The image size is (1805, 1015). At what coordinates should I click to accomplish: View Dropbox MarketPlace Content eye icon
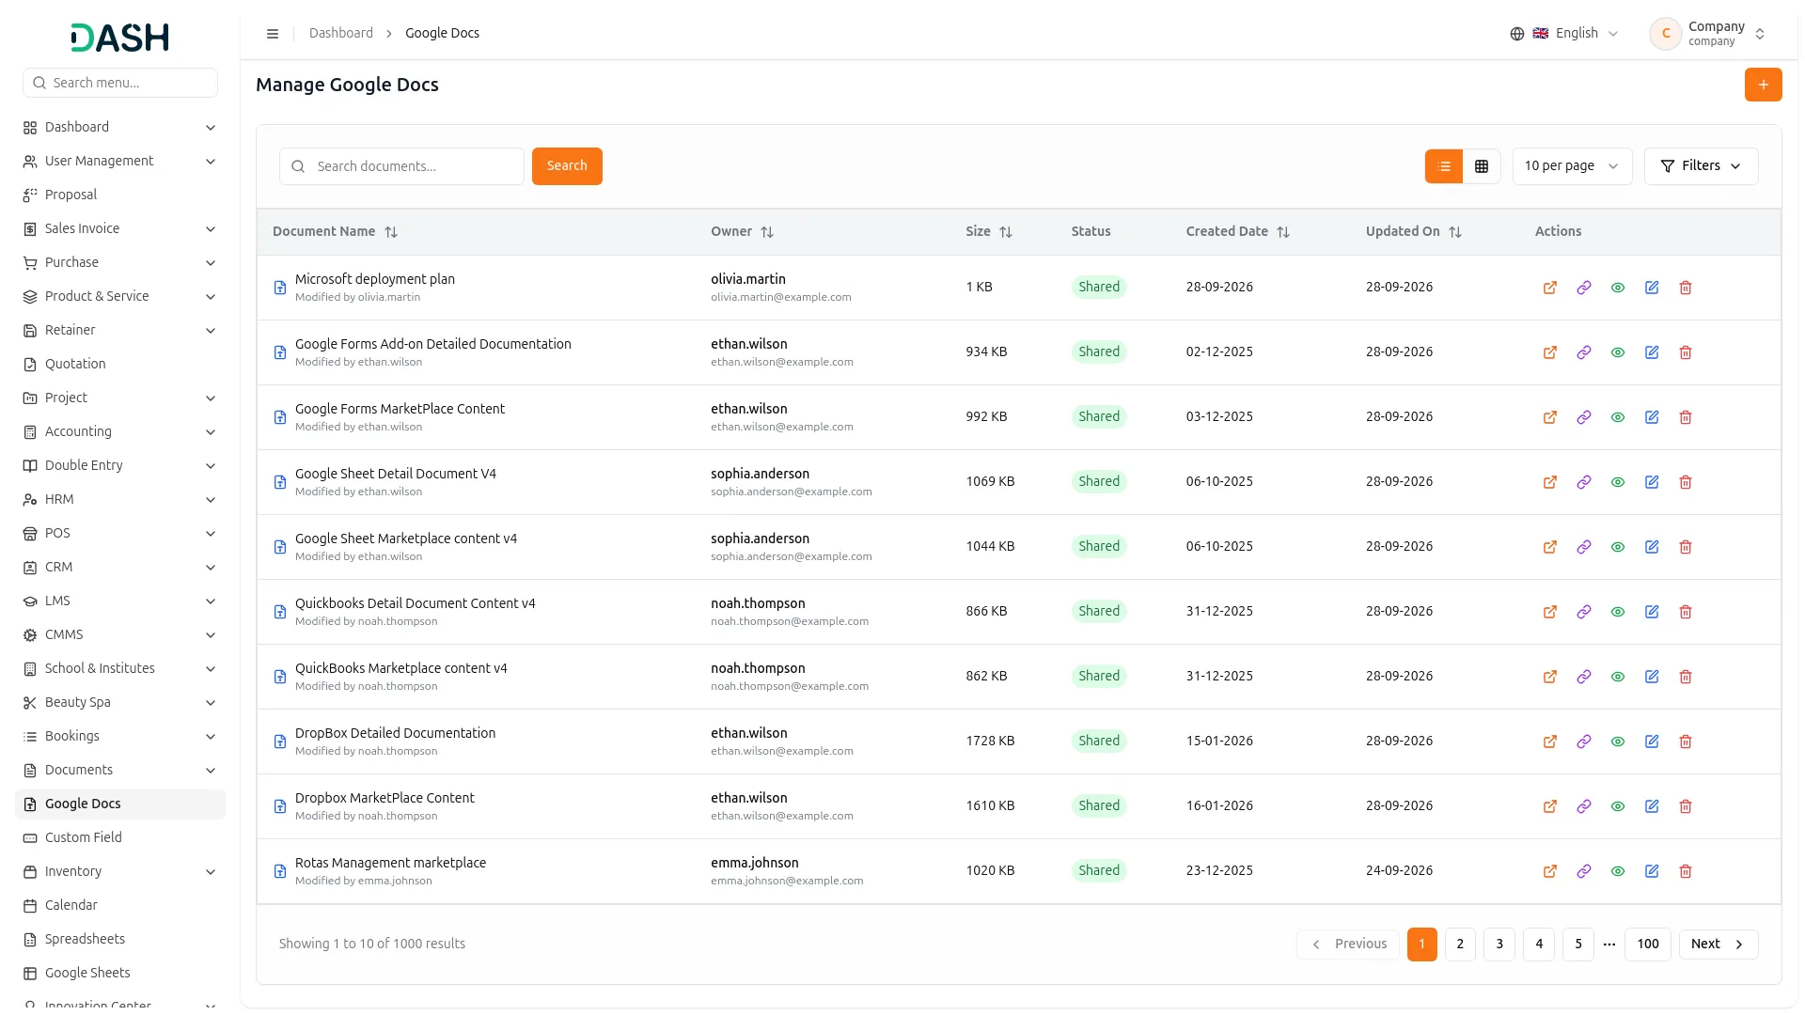click(1617, 806)
